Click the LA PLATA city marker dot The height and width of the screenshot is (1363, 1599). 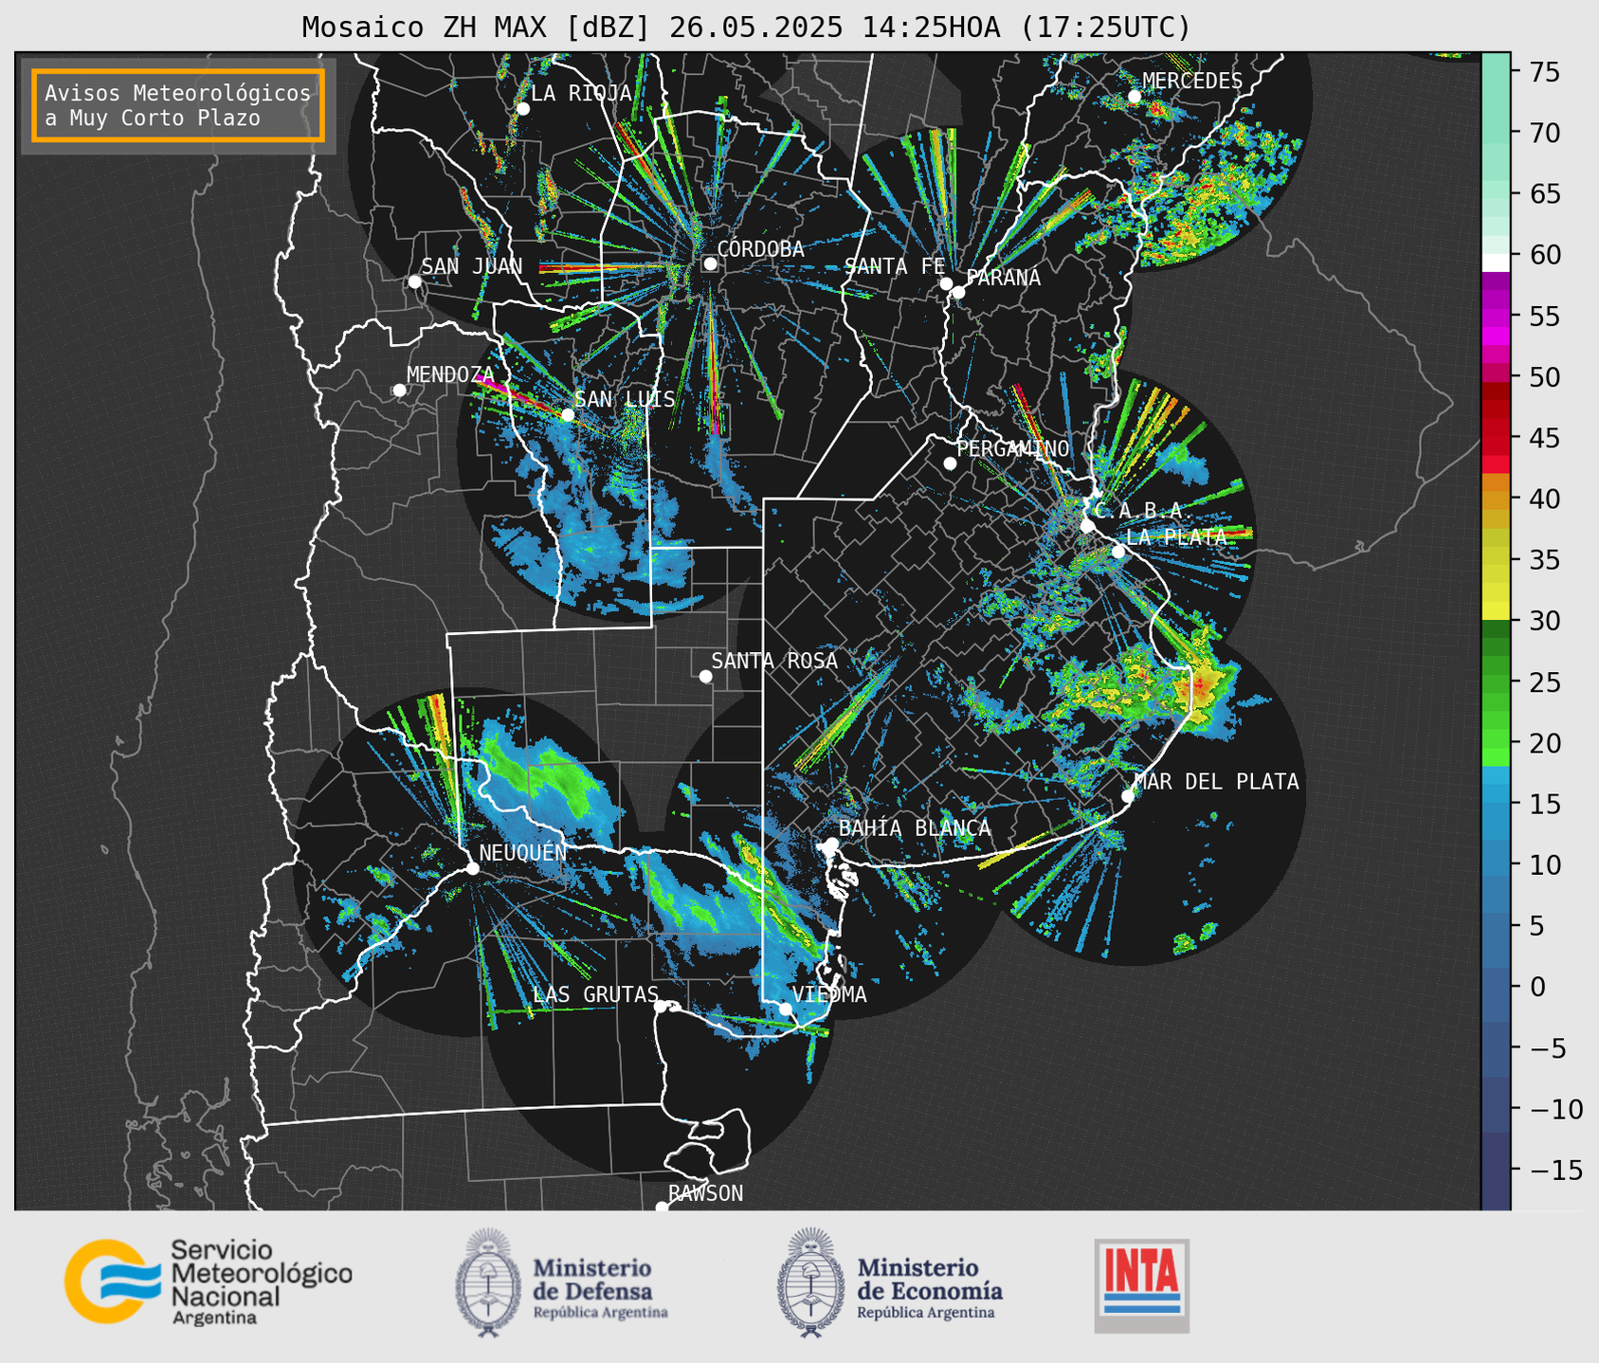(x=1117, y=552)
